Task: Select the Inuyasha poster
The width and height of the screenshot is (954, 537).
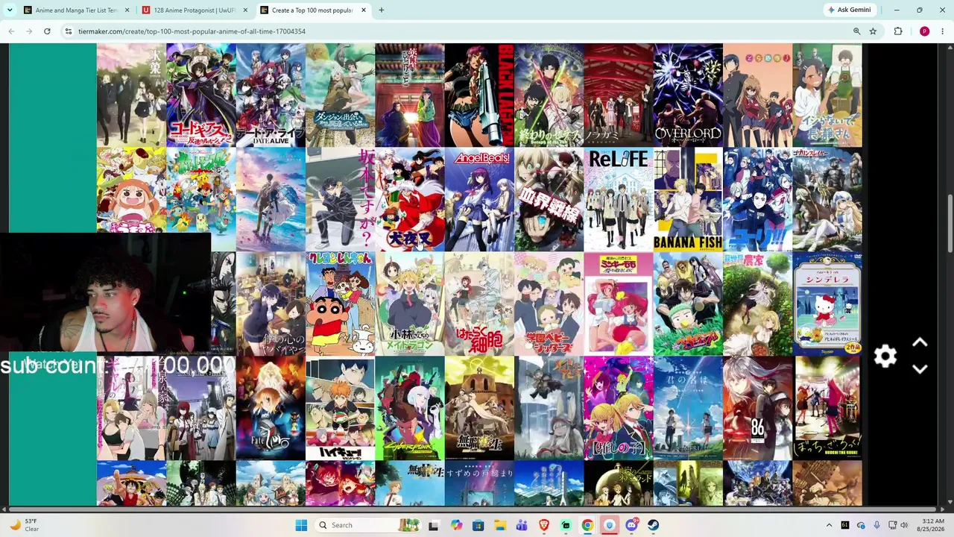Action: tap(409, 199)
